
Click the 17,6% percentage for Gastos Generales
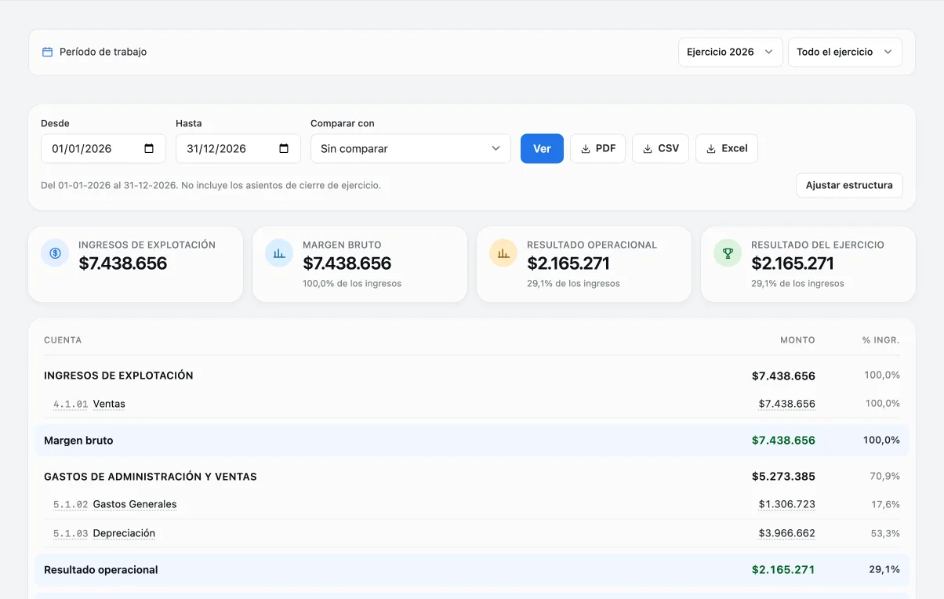click(x=885, y=504)
